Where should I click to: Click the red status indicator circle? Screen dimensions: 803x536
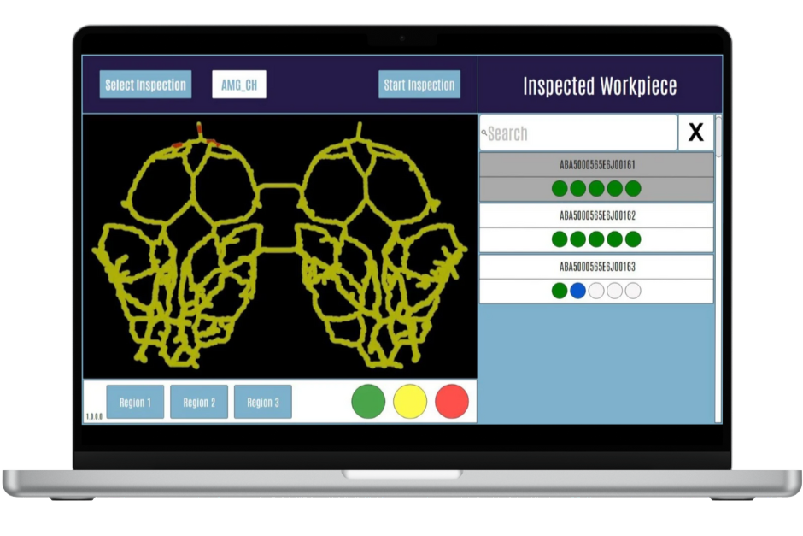[450, 401]
